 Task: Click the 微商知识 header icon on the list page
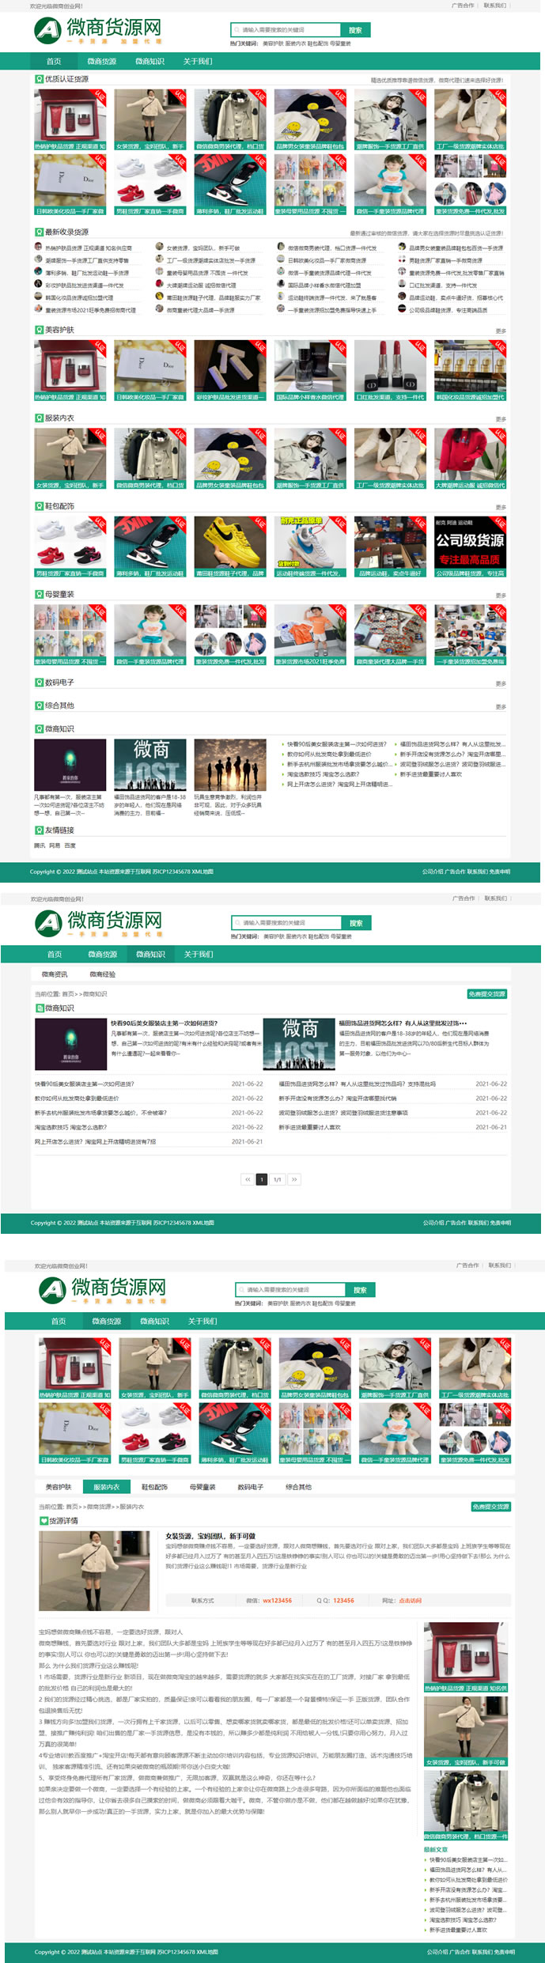40,1008
